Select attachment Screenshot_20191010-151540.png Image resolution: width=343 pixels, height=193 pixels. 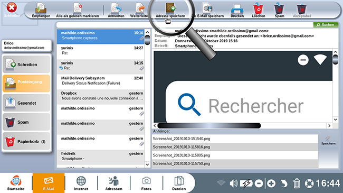(235, 139)
